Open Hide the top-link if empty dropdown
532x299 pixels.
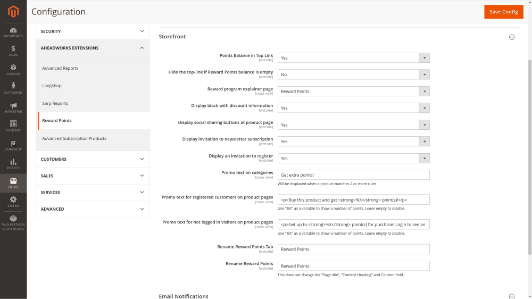(354, 74)
